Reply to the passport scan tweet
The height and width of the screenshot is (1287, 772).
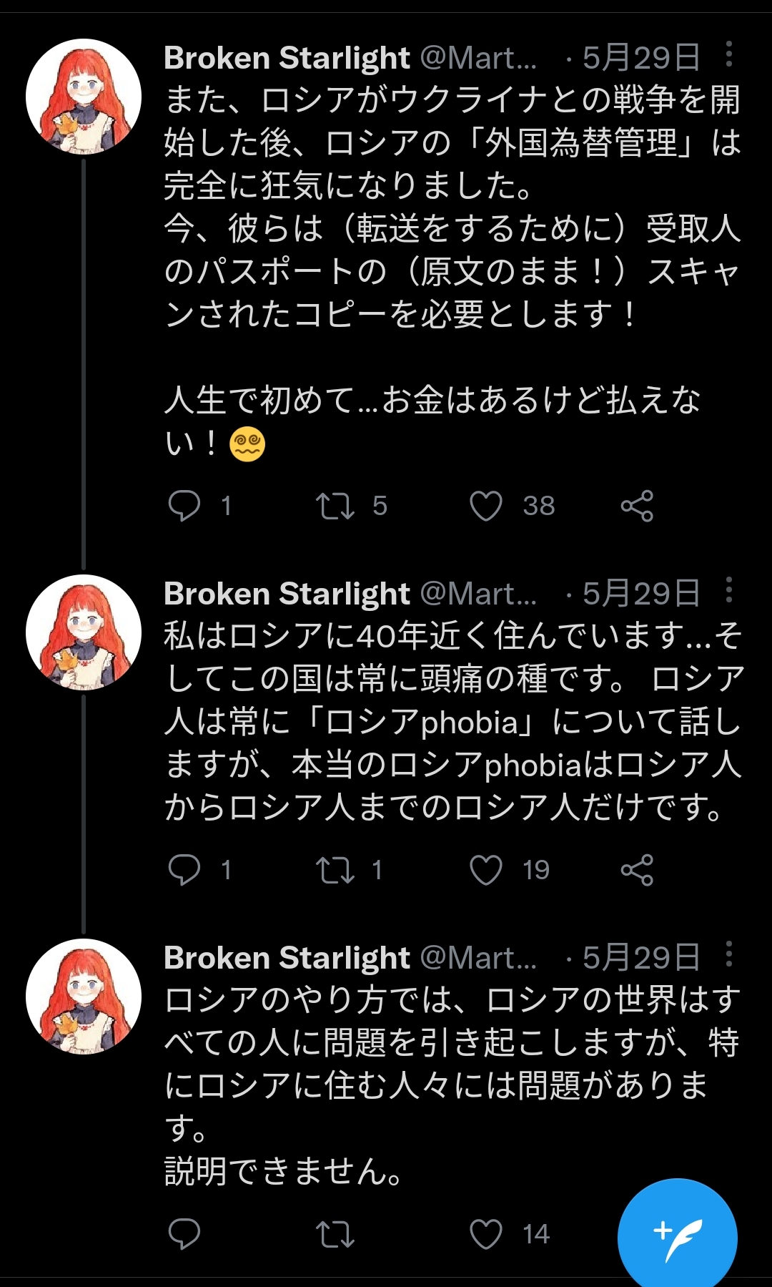point(184,506)
